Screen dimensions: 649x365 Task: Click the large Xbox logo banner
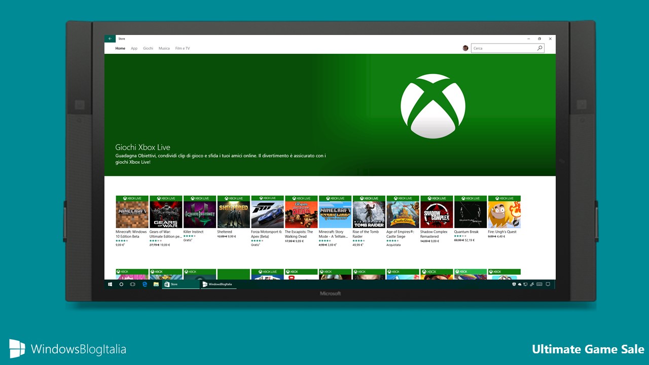(433, 106)
